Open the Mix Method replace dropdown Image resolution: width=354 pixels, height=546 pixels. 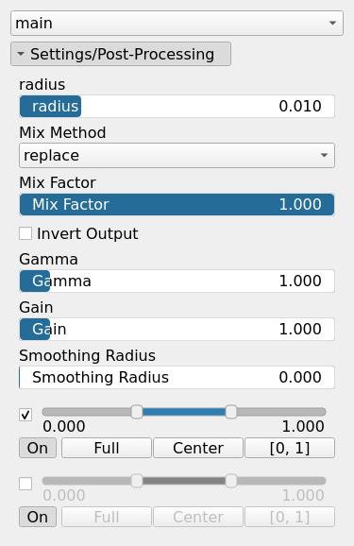point(177,155)
